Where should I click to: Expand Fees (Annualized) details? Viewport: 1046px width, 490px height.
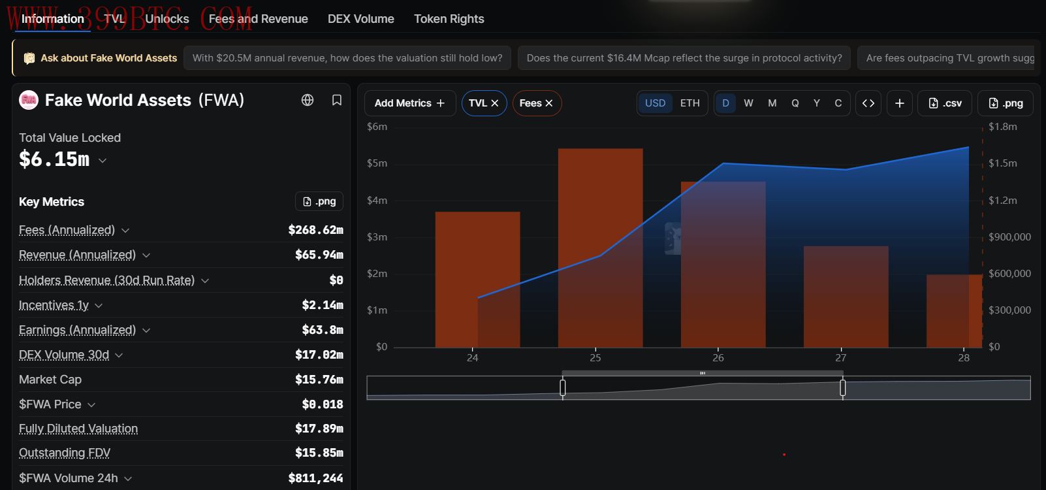[125, 231]
